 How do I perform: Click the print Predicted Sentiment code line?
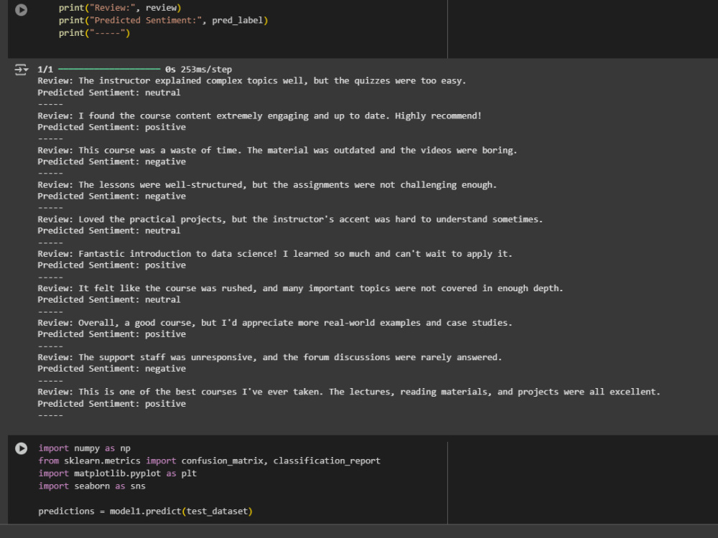coord(163,20)
